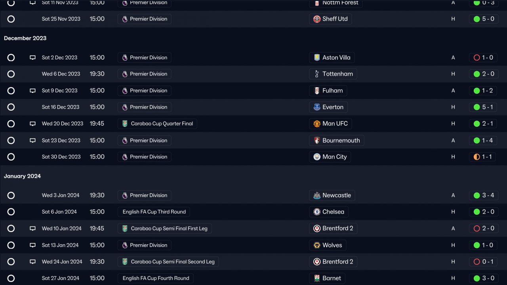Click the Man City club badge

point(317,157)
